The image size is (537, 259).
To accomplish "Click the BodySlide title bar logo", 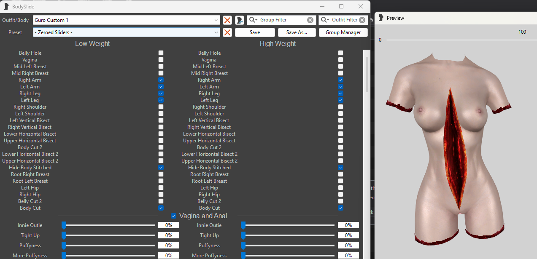I will click(6, 6).
